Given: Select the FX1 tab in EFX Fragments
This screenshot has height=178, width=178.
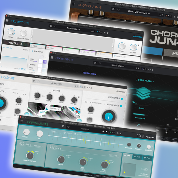Looking at the screenshot, I should pyautogui.click(x=137, y=157).
